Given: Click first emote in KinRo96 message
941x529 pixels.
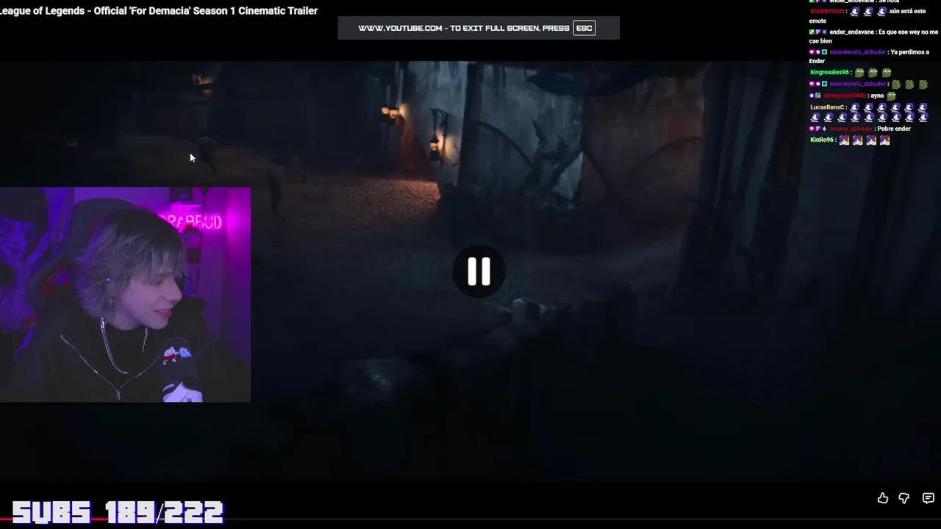Looking at the screenshot, I should coord(844,140).
